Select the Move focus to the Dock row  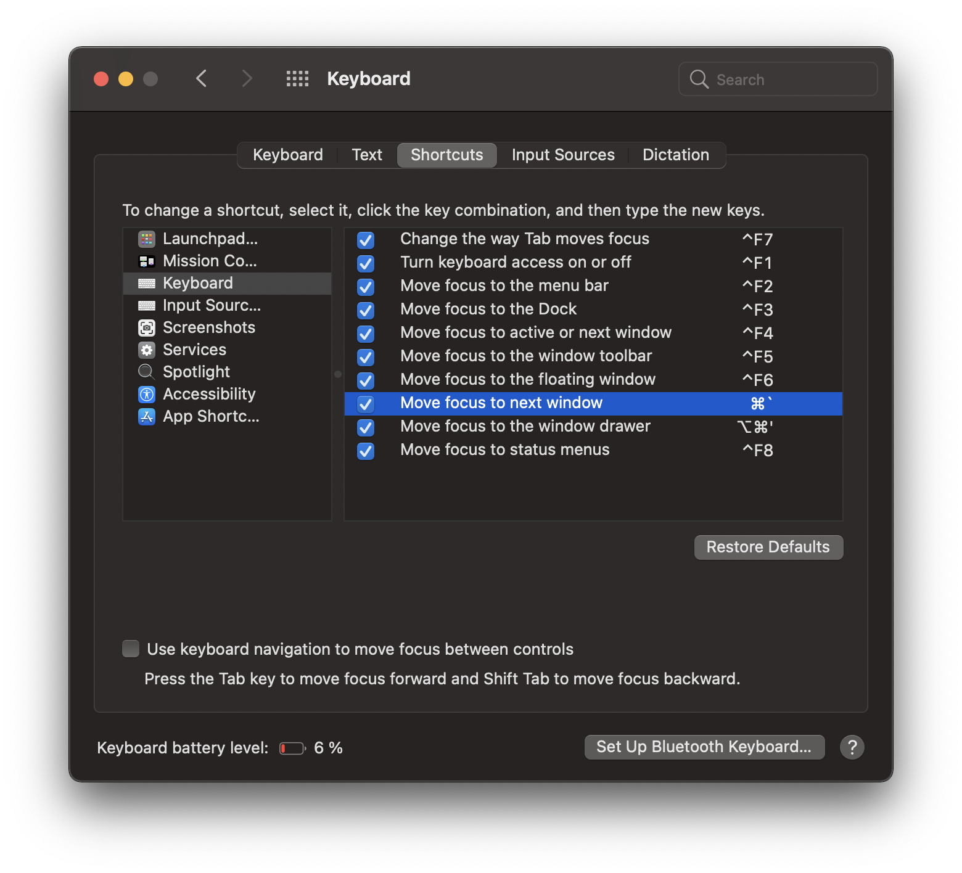tap(593, 309)
